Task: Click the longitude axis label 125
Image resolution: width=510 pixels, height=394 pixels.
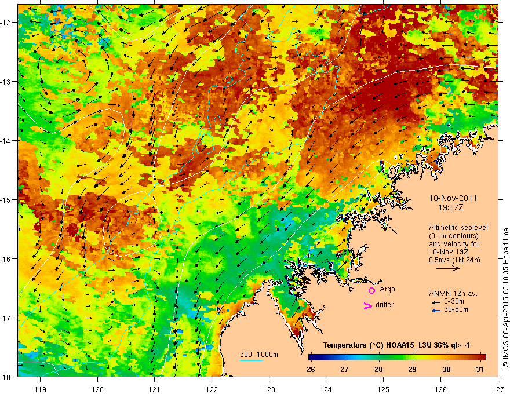Action: click(384, 389)
